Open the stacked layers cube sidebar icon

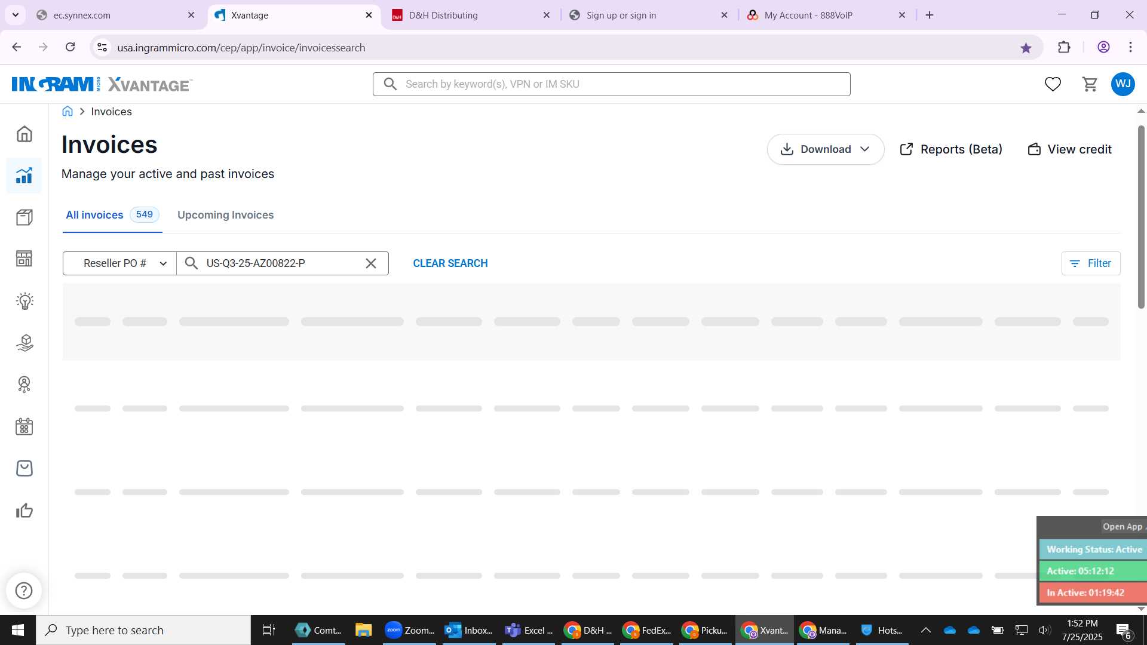tap(24, 343)
